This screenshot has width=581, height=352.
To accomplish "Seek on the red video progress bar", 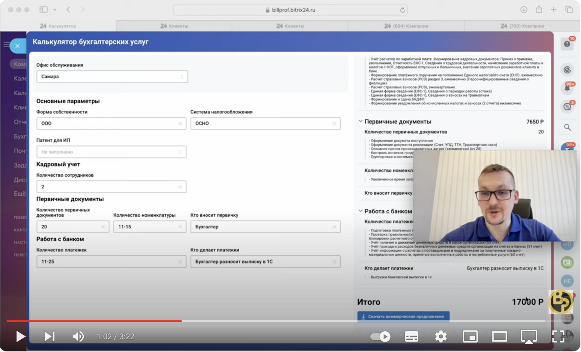I will click(x=94, y=321).
